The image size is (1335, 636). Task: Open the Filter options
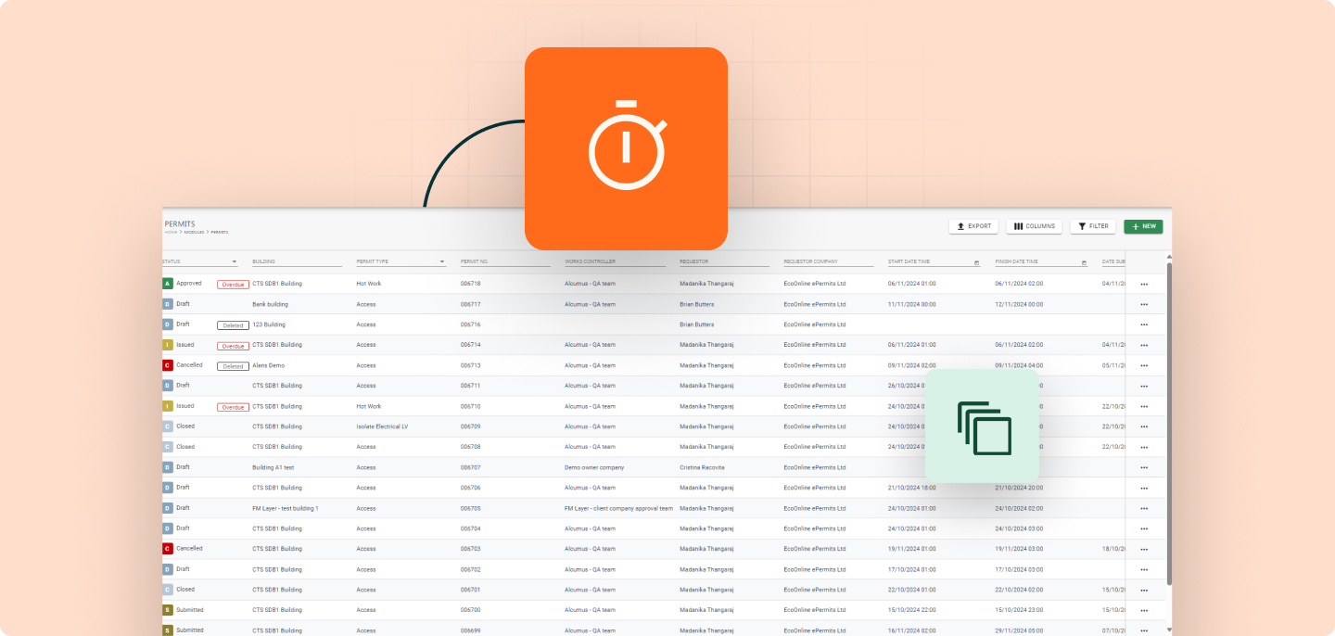click(x=1093, y=226)
